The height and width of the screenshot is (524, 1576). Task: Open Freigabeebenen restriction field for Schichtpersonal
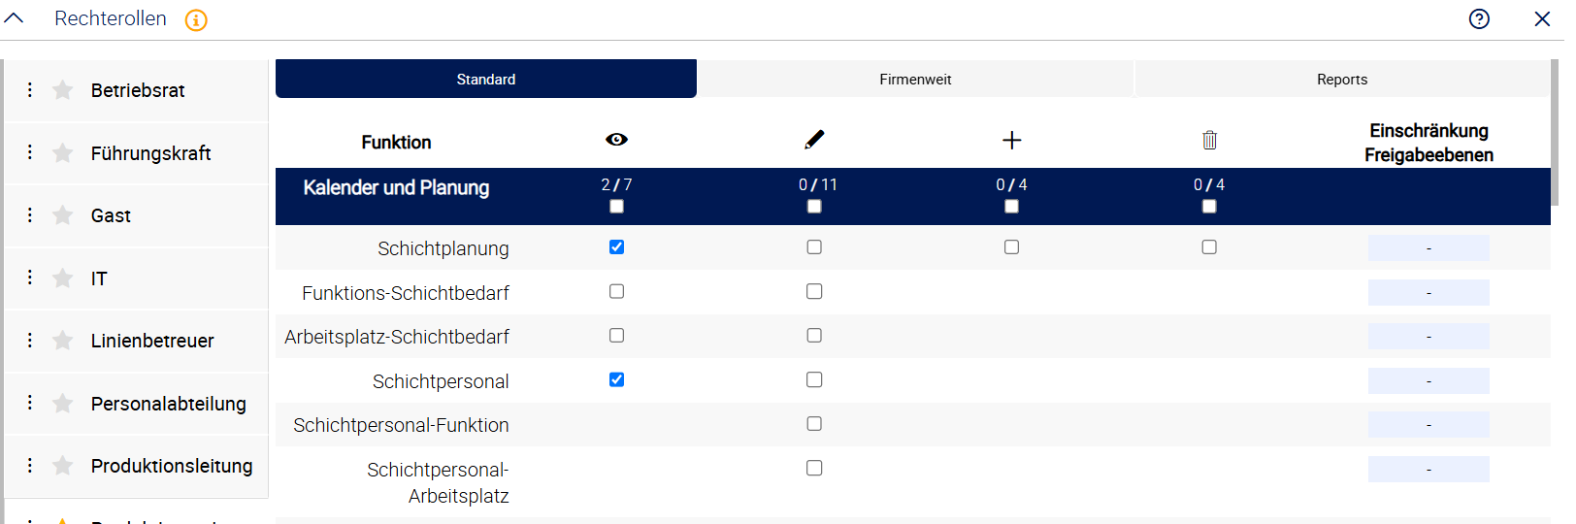[1428, 381]
